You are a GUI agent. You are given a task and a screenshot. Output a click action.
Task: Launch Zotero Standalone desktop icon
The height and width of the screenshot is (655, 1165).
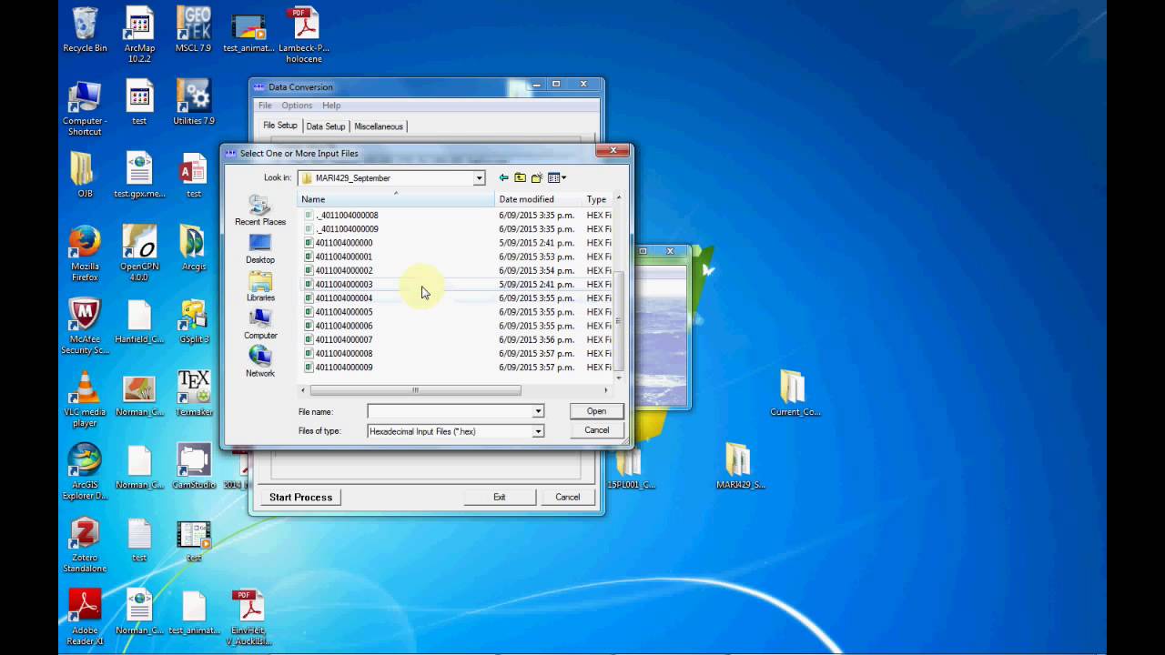pyautogui.click(x=85, y=544)
